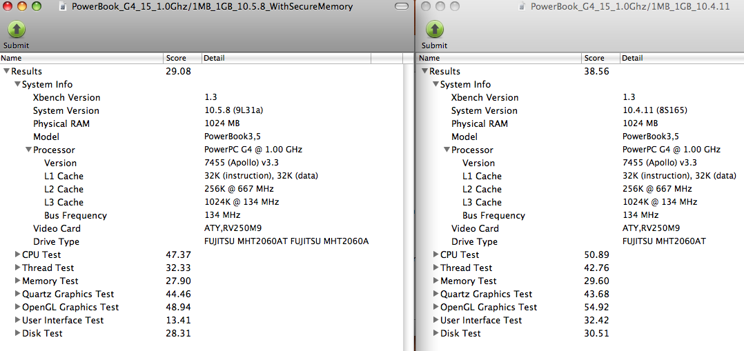Select Version row showing 7455 (Apollo) in 10.5.8 window
The image size is (744, 351).
point(202,163)
